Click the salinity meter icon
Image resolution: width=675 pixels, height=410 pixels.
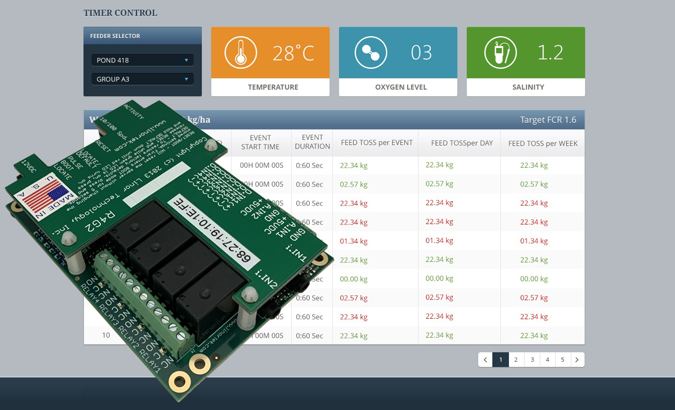[x=500, y=53]
